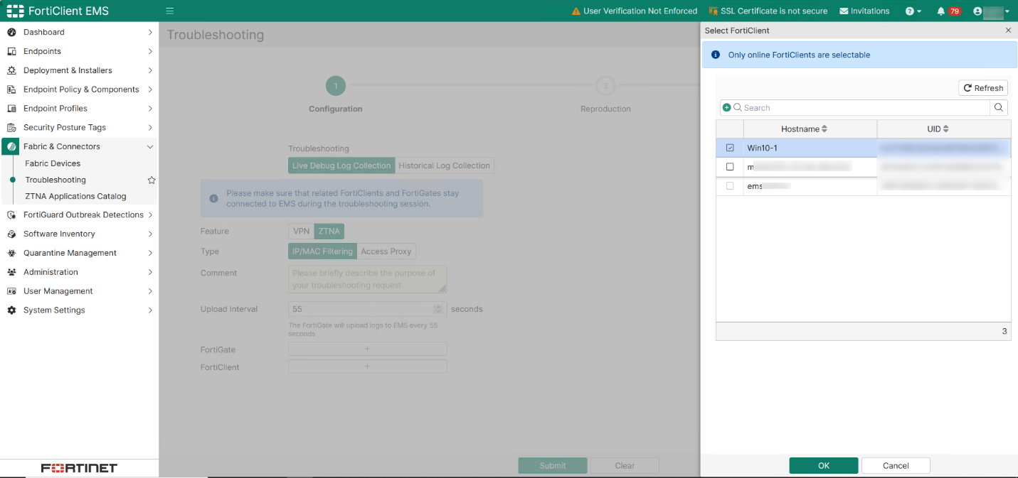Expand Deployment & Installers chevron
The image size is (1018, 478).
point(150,70)
